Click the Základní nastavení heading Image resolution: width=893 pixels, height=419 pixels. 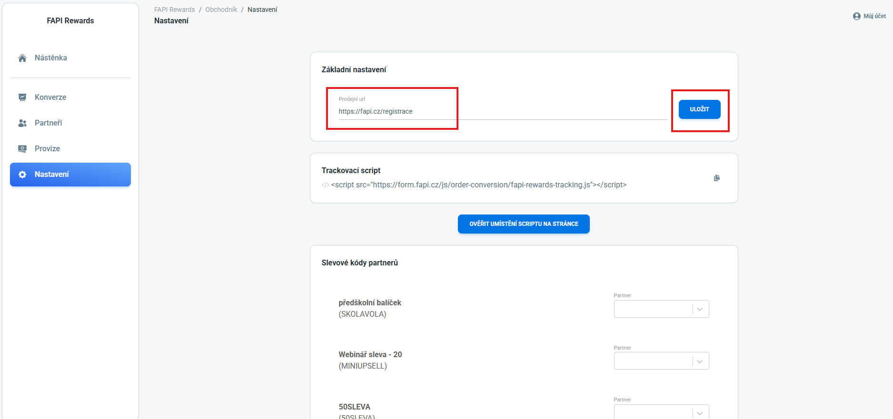354,70
